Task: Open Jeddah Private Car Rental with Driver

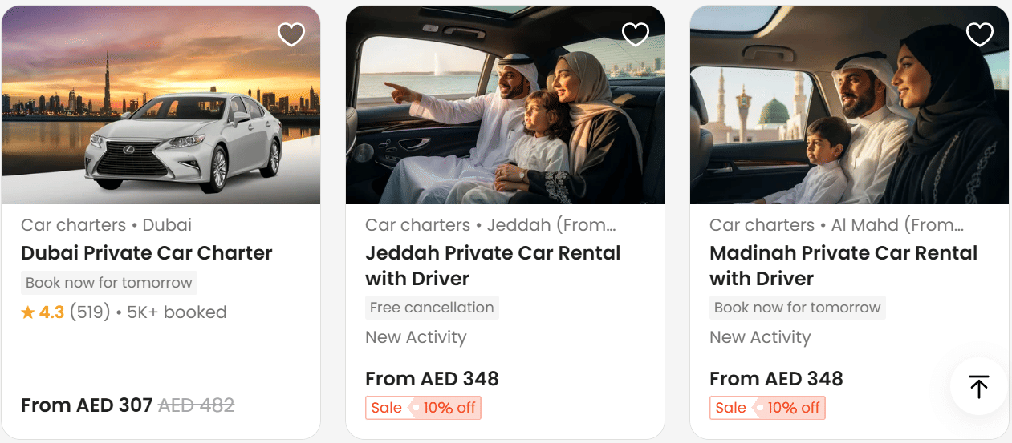Action: click(x=493, y=266)
